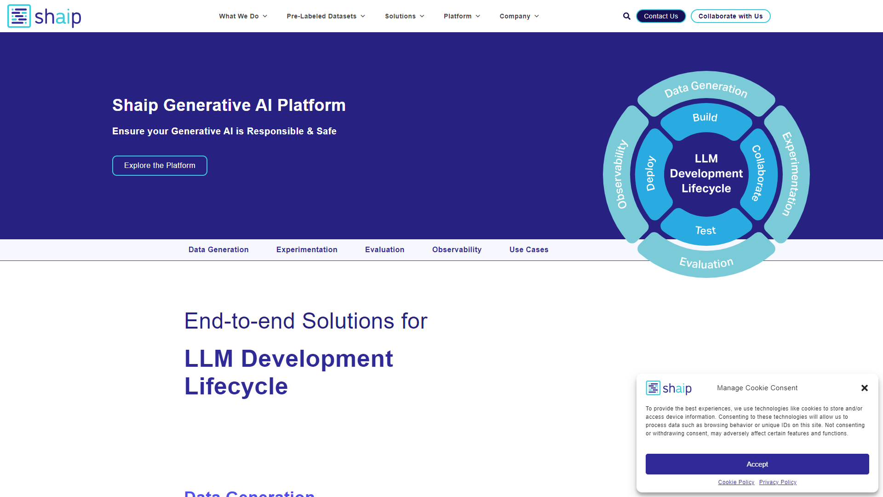Click the Data Generation arc of the diagram

click(x=706, y=90)
